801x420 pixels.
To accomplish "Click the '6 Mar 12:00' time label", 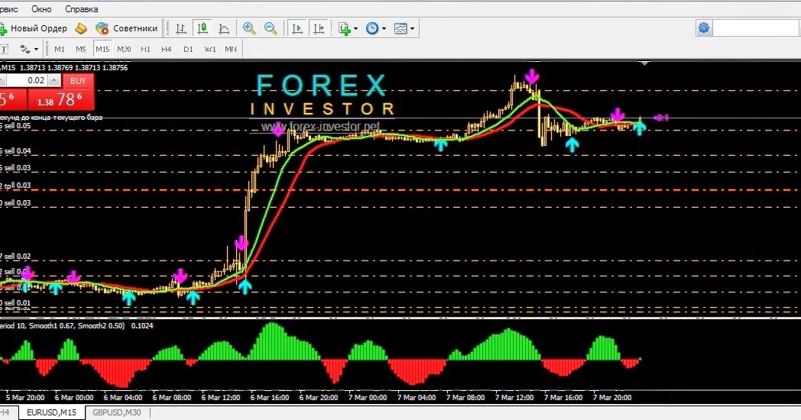I will coord(221,398).
